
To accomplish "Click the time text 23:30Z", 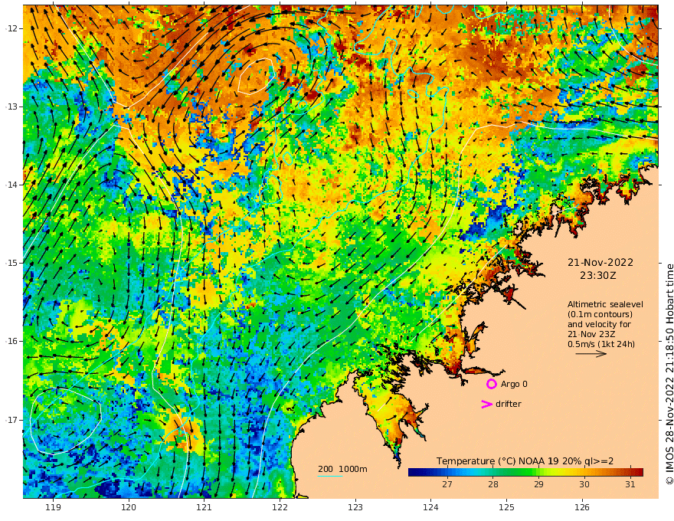I will coord(598,276).
